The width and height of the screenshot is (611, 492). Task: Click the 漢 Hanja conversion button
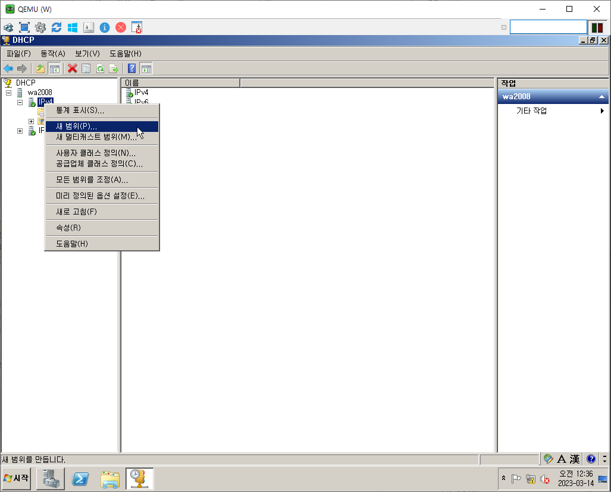click(x=574, y=459)
